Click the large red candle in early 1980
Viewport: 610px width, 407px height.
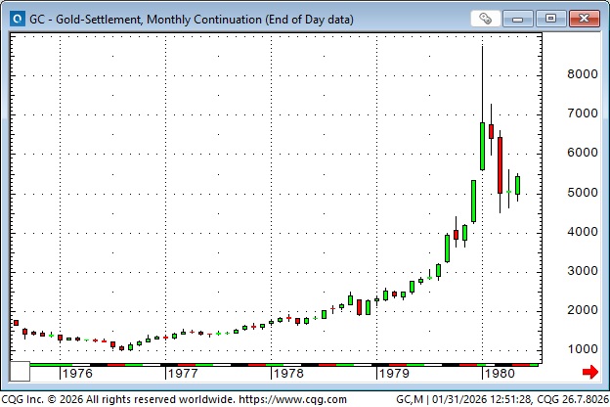[x=500, y=164]
